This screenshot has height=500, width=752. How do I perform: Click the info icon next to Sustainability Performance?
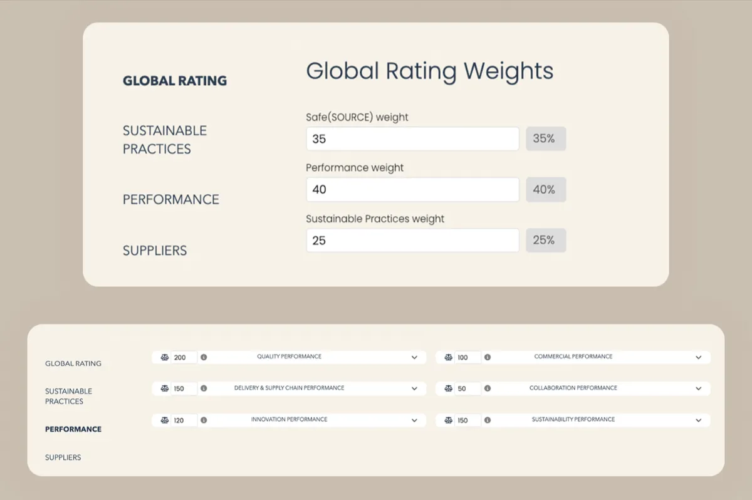pos(488,420)
